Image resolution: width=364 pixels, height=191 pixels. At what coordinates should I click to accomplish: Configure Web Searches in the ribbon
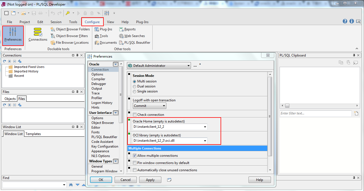click(132, 36)
